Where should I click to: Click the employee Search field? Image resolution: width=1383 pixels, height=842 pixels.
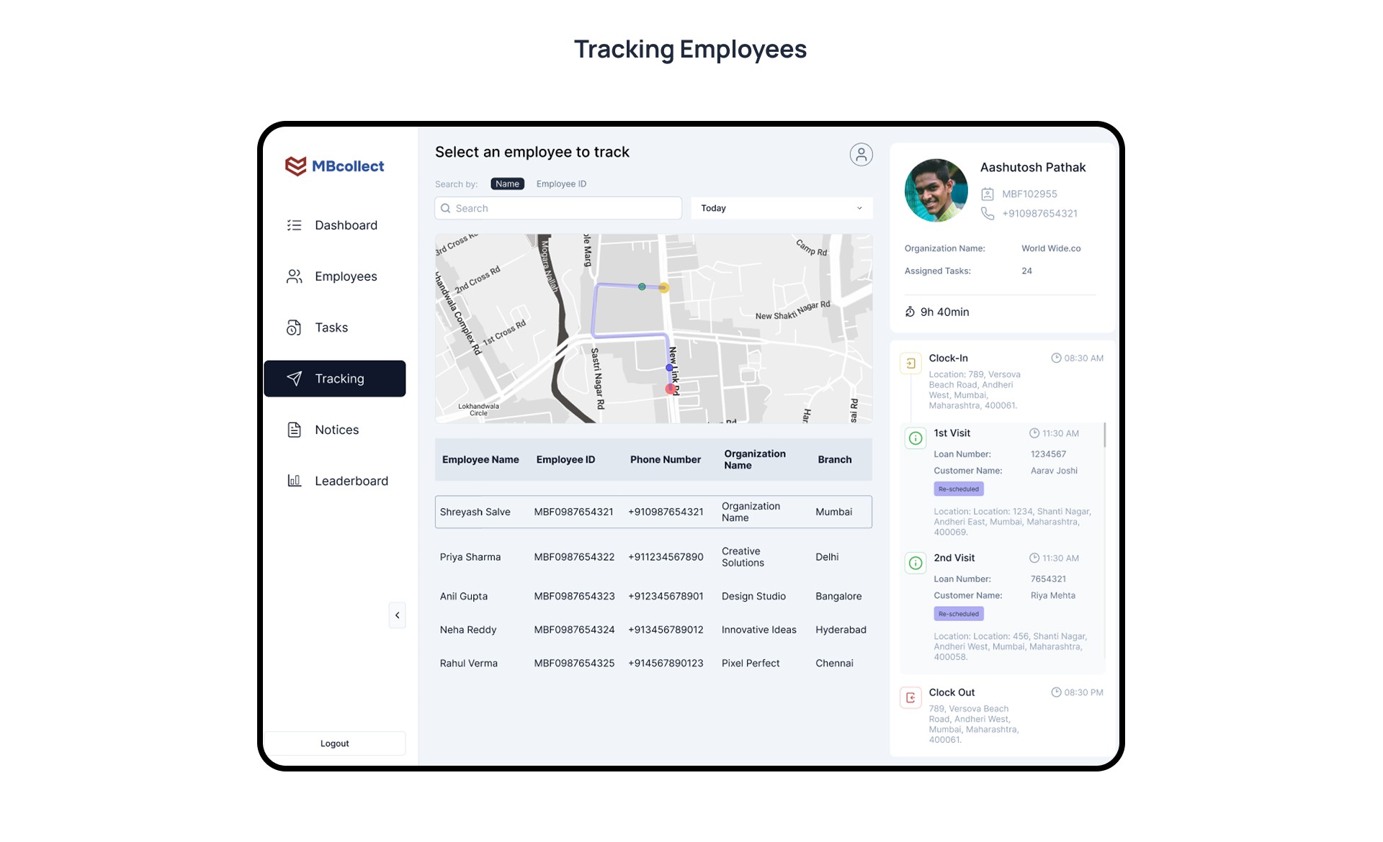click(x=558, y=208)
